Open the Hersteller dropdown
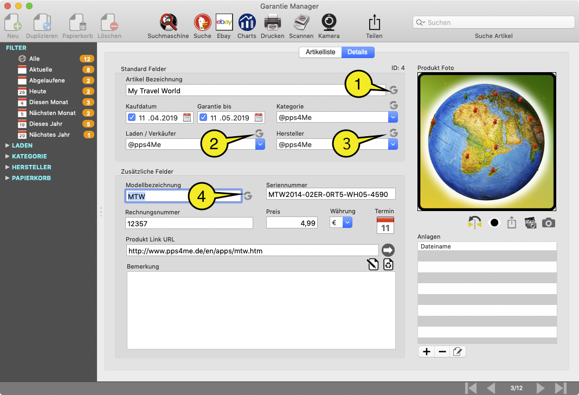The height and width of the screenshot is (395, 579). point(393,144)
